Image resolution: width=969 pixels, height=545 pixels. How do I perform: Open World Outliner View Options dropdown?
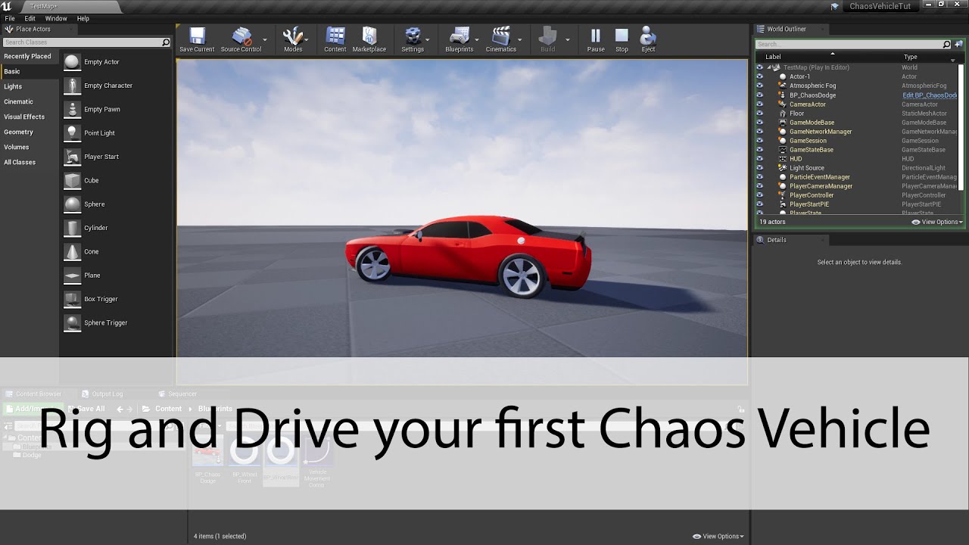[937, 222]
